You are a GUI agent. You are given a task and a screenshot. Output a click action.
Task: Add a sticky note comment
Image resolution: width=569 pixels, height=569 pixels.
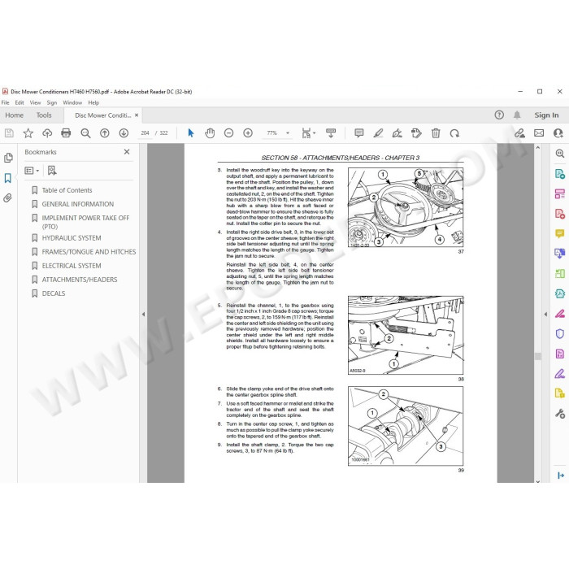[359, 133]
